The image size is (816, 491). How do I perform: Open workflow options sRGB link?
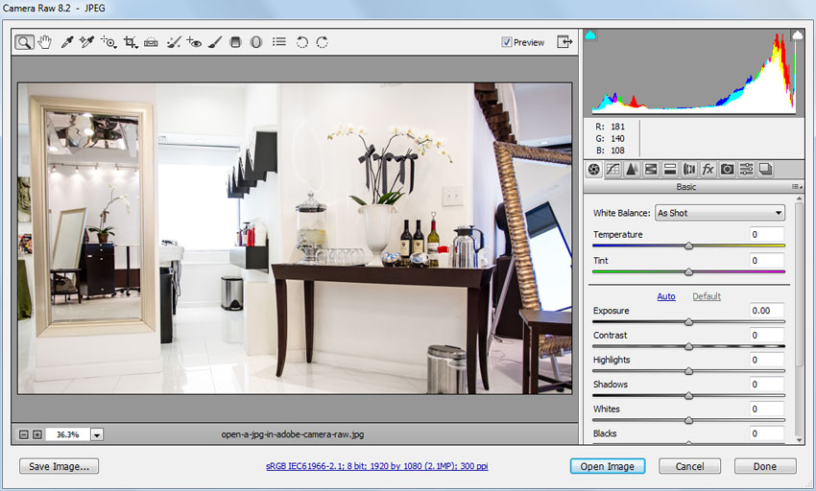(x=376, y=466)
